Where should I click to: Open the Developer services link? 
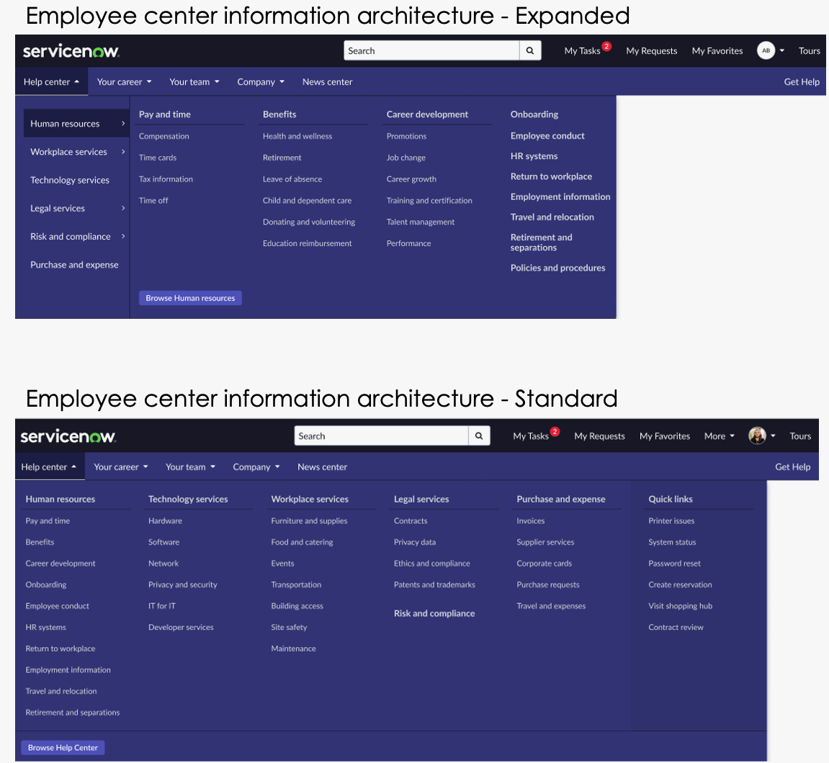click(x=181, y=627)
